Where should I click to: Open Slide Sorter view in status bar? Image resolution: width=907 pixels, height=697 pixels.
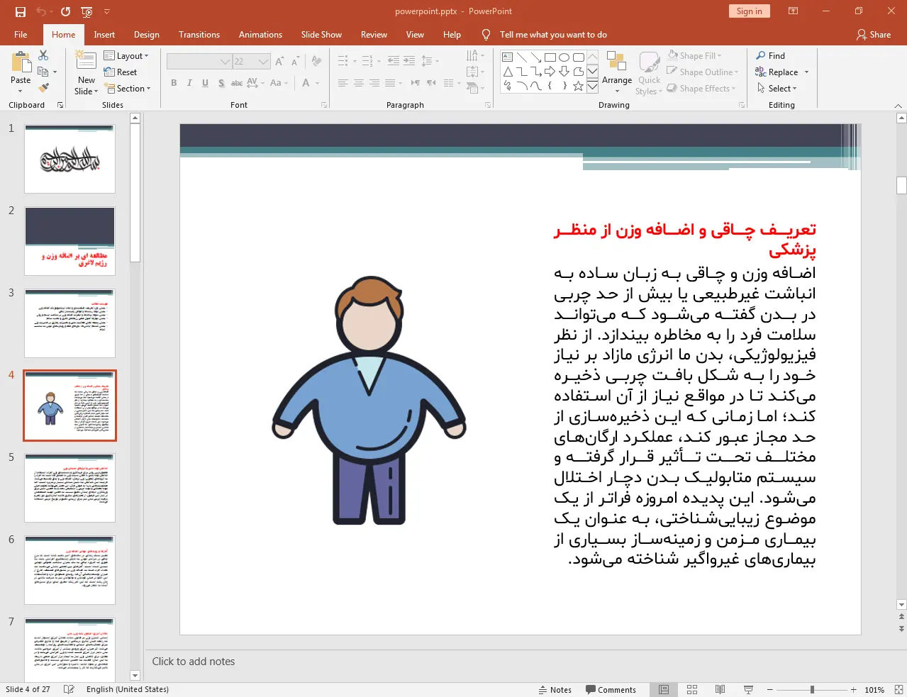pos(692,689)
